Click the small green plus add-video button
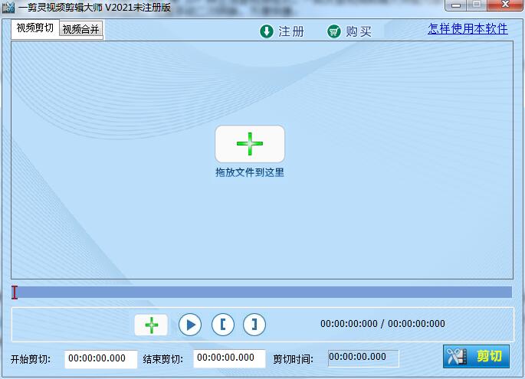The image size is (525, 379). coord(151,325)
